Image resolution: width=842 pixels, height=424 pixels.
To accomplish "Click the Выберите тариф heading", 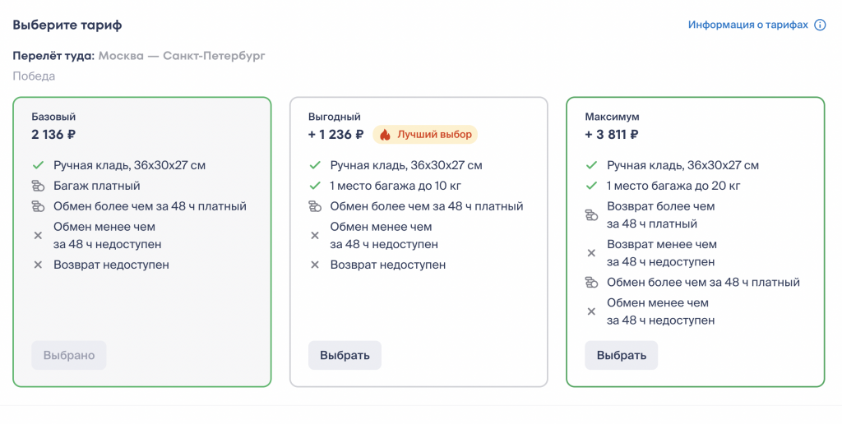I will tap(67, 25).
